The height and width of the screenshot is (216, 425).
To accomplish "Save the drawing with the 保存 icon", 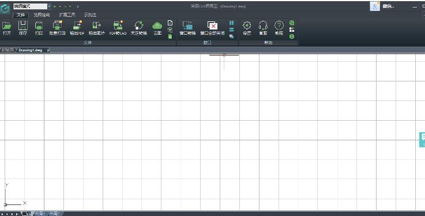I will click(22, 28).
